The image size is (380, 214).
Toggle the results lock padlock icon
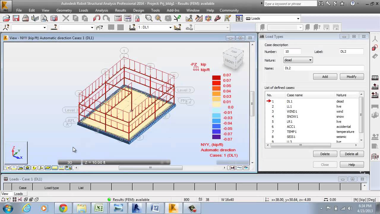click(137, 18)
